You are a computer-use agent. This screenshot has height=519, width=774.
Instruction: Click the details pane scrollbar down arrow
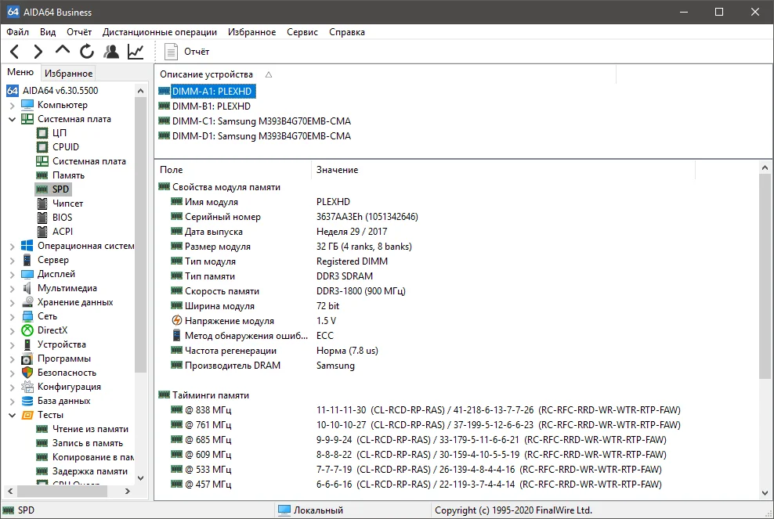point(765,493)
